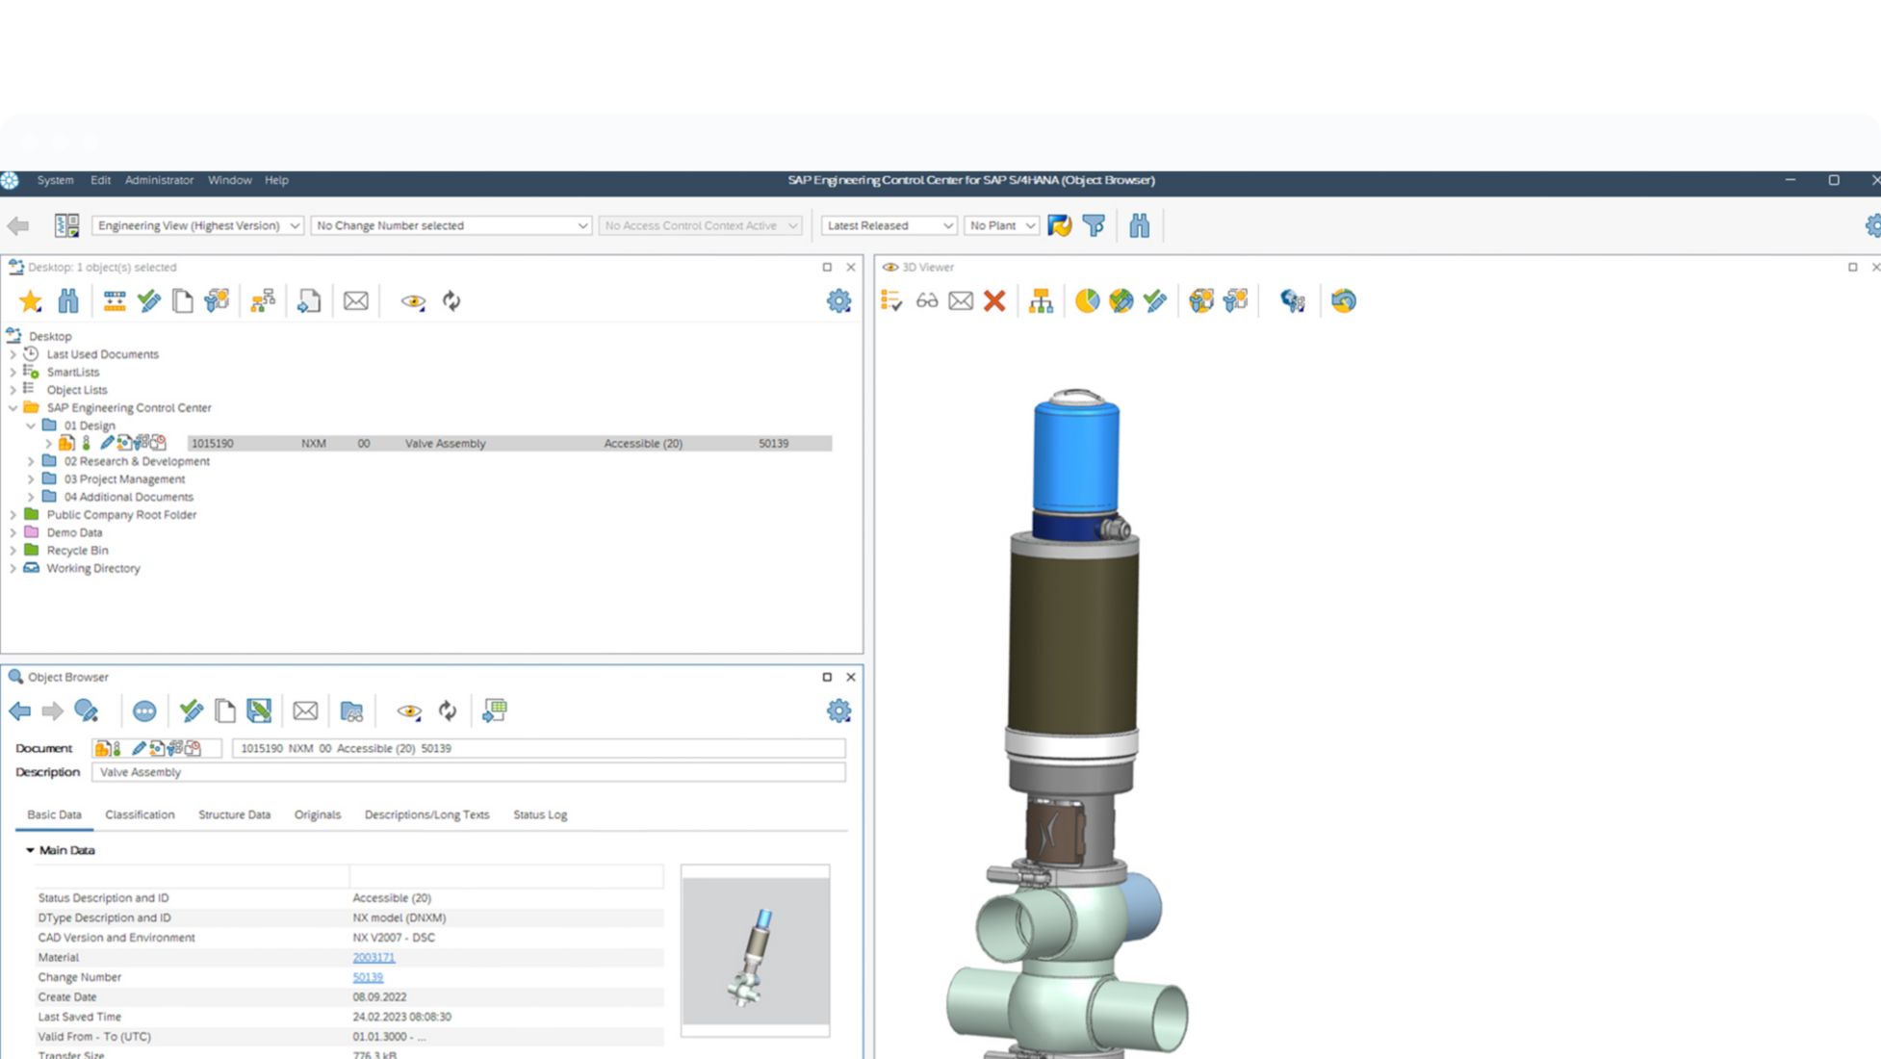This screenshot has width=1881, height=1059.
Task: Open the Administrator menu
Action: click(159, 180)
